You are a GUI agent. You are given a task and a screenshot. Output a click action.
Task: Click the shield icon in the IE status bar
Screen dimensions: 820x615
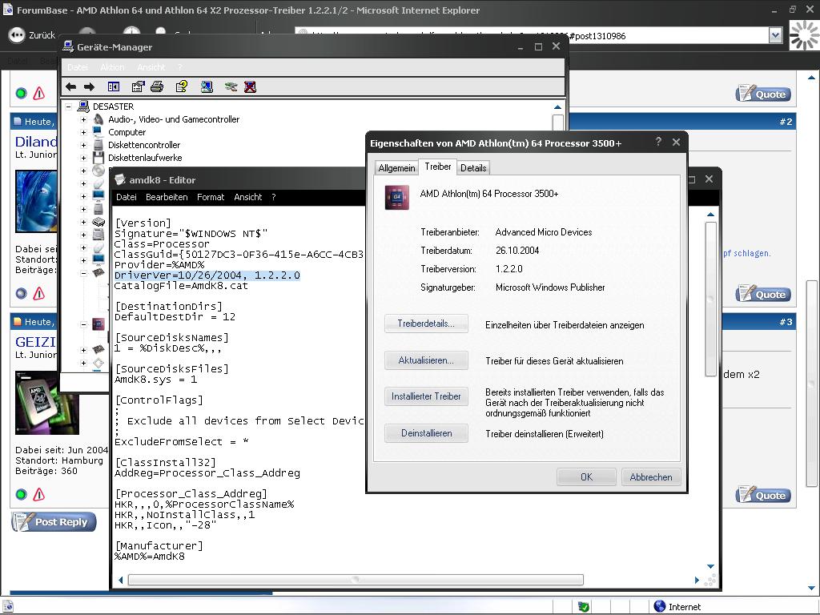point(584,607)
